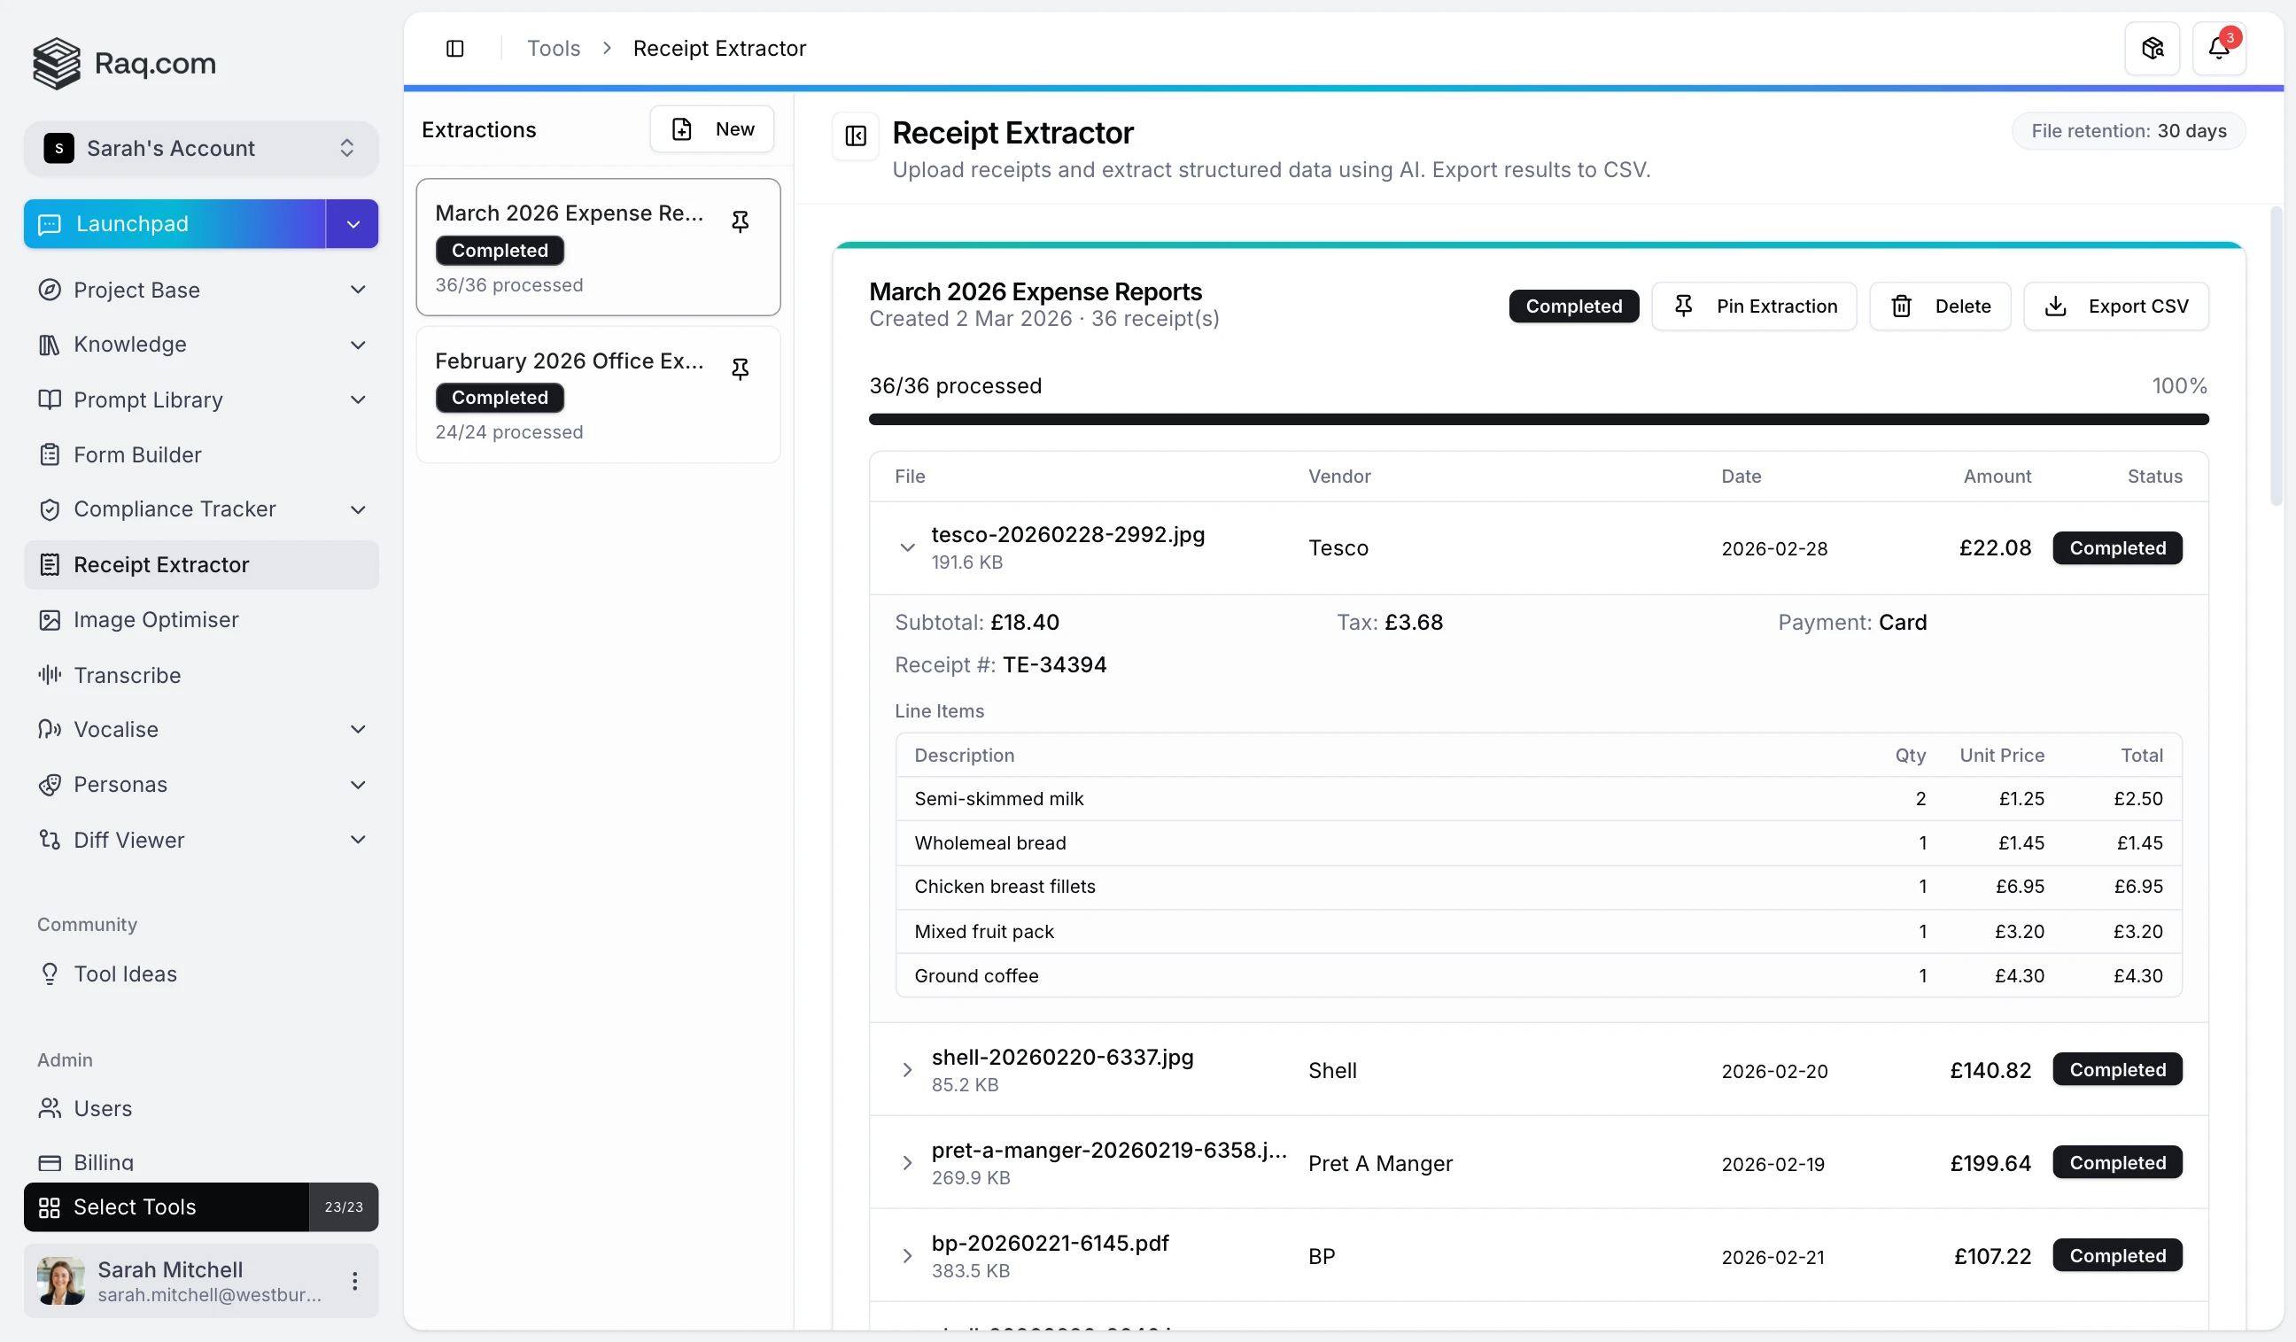
Task: Click the Export CSV button
Action: point(2115,306)
